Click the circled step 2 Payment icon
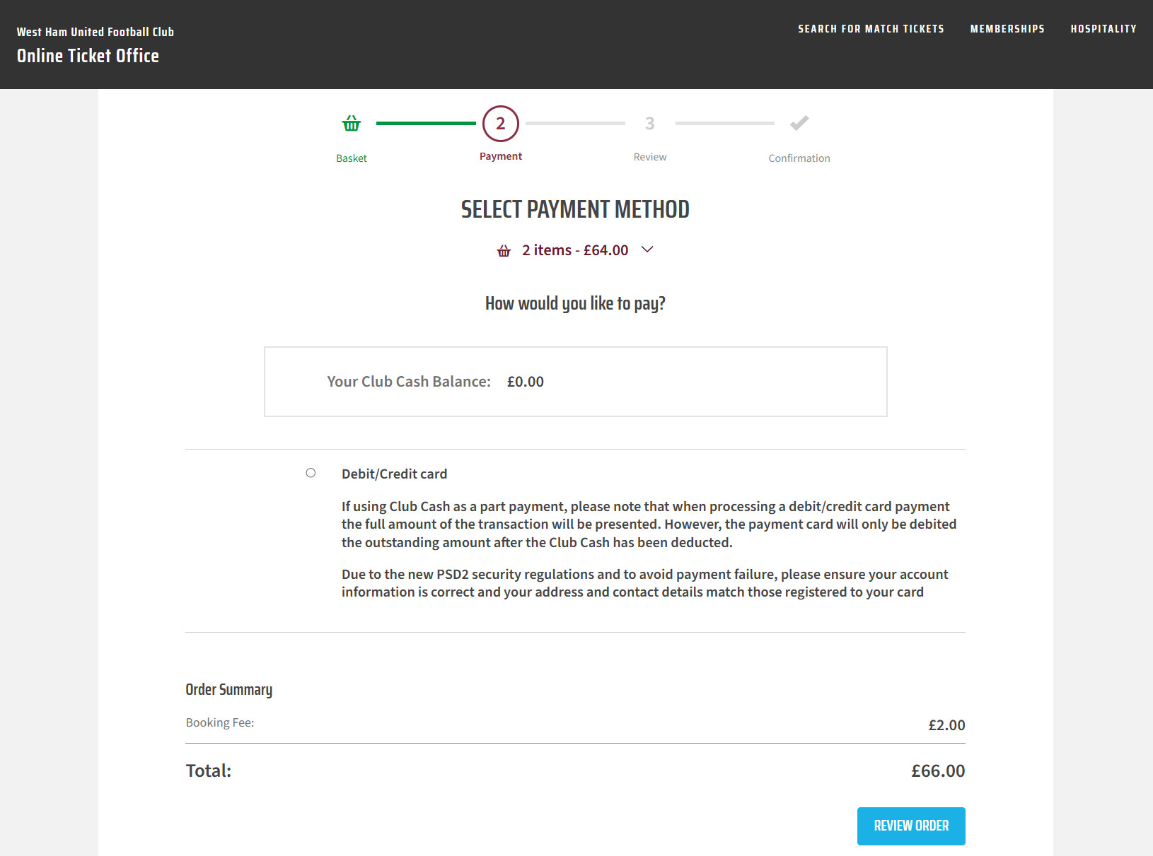1153x856 pixels. tap(501, 124)
